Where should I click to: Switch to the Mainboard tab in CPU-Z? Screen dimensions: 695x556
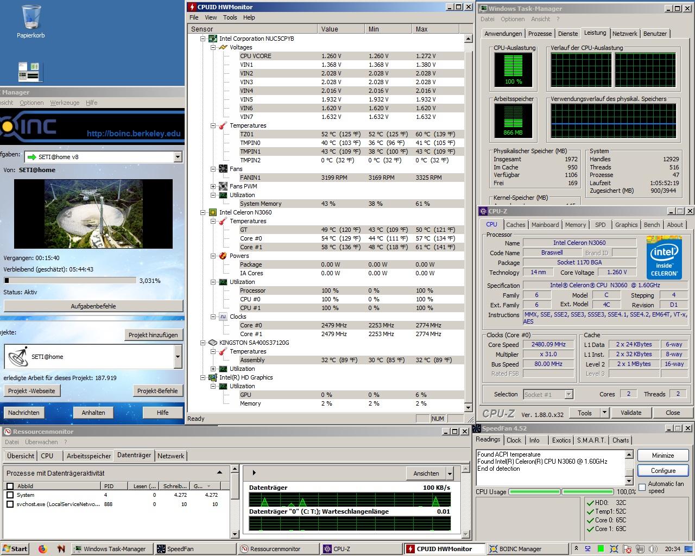pos(545,225)
